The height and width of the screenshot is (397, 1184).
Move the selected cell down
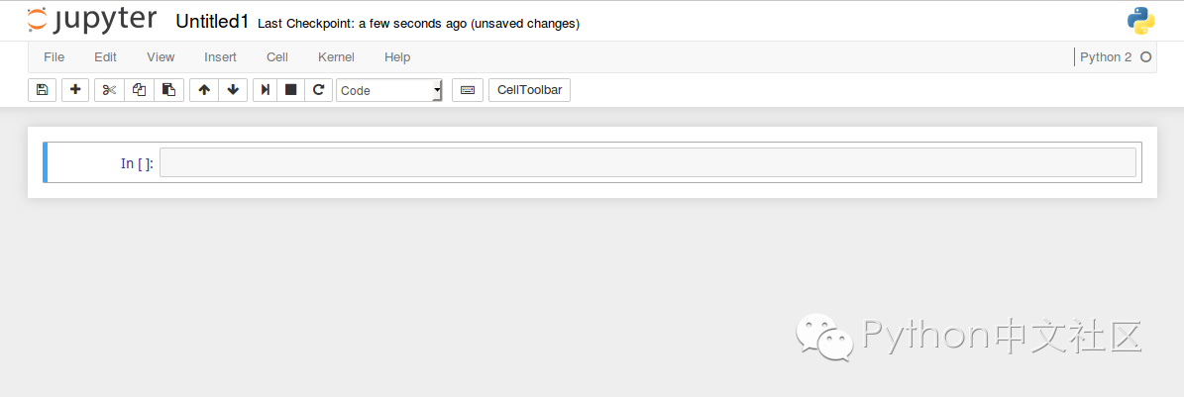(x=233, y=90)
